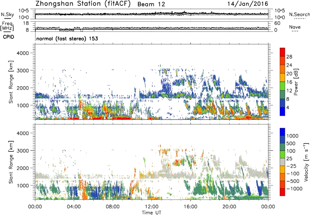
Task: Pick the gray segment of velocity colorbar
Action: [x=282, y=162]
